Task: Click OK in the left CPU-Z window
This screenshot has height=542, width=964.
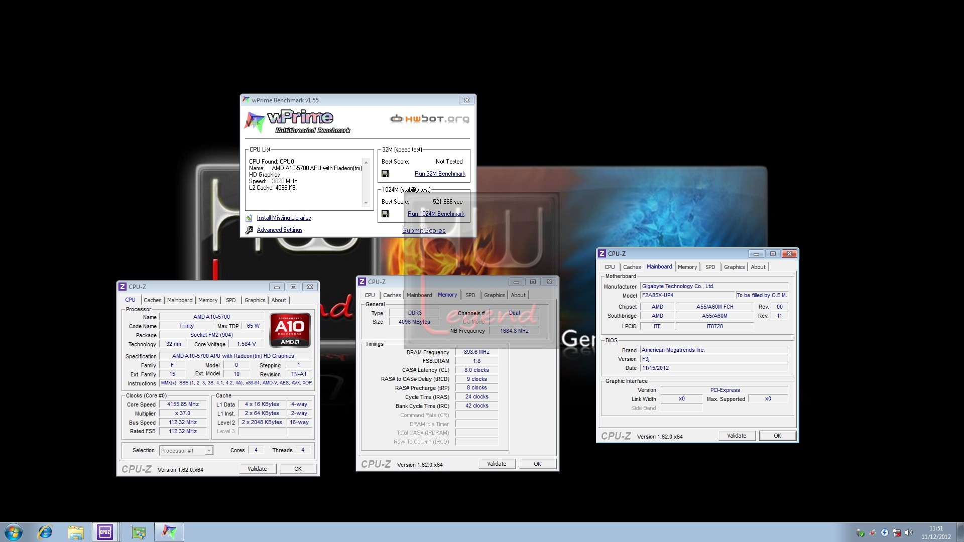Action: [x=298, y=469]
